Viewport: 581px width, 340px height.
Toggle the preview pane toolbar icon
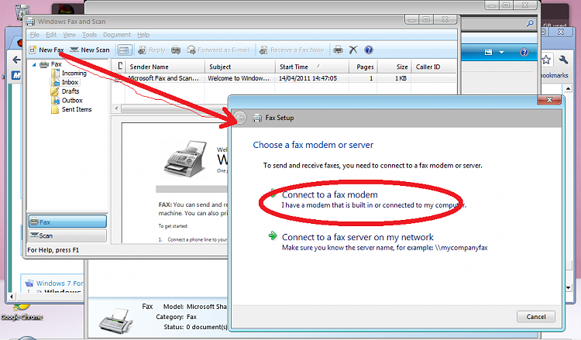click(124, 50)
